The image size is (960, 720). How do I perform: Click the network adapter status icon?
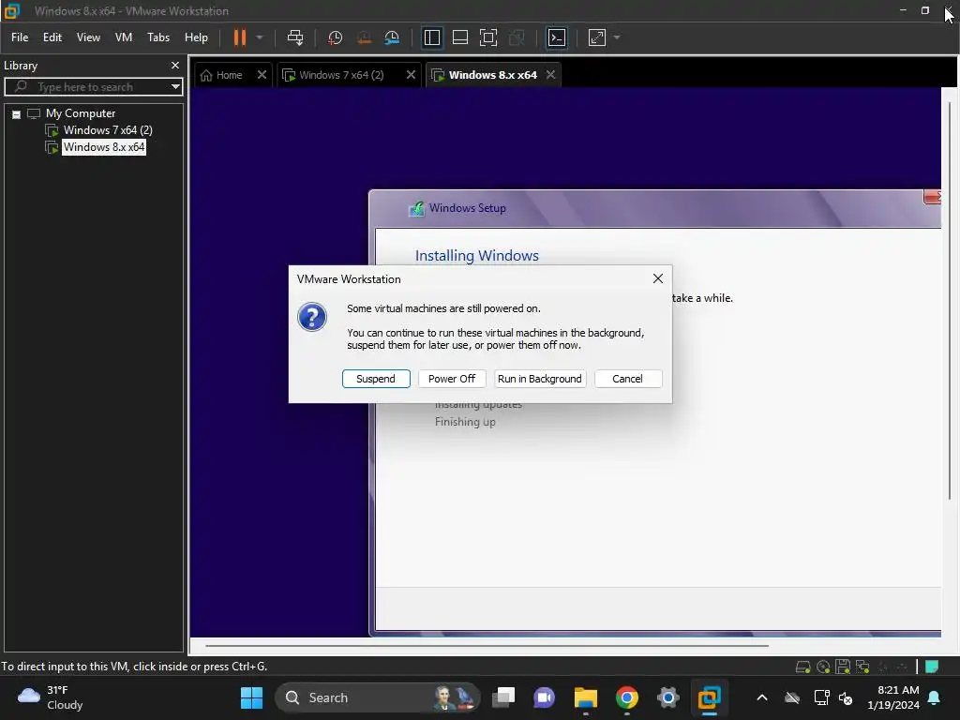862,667
